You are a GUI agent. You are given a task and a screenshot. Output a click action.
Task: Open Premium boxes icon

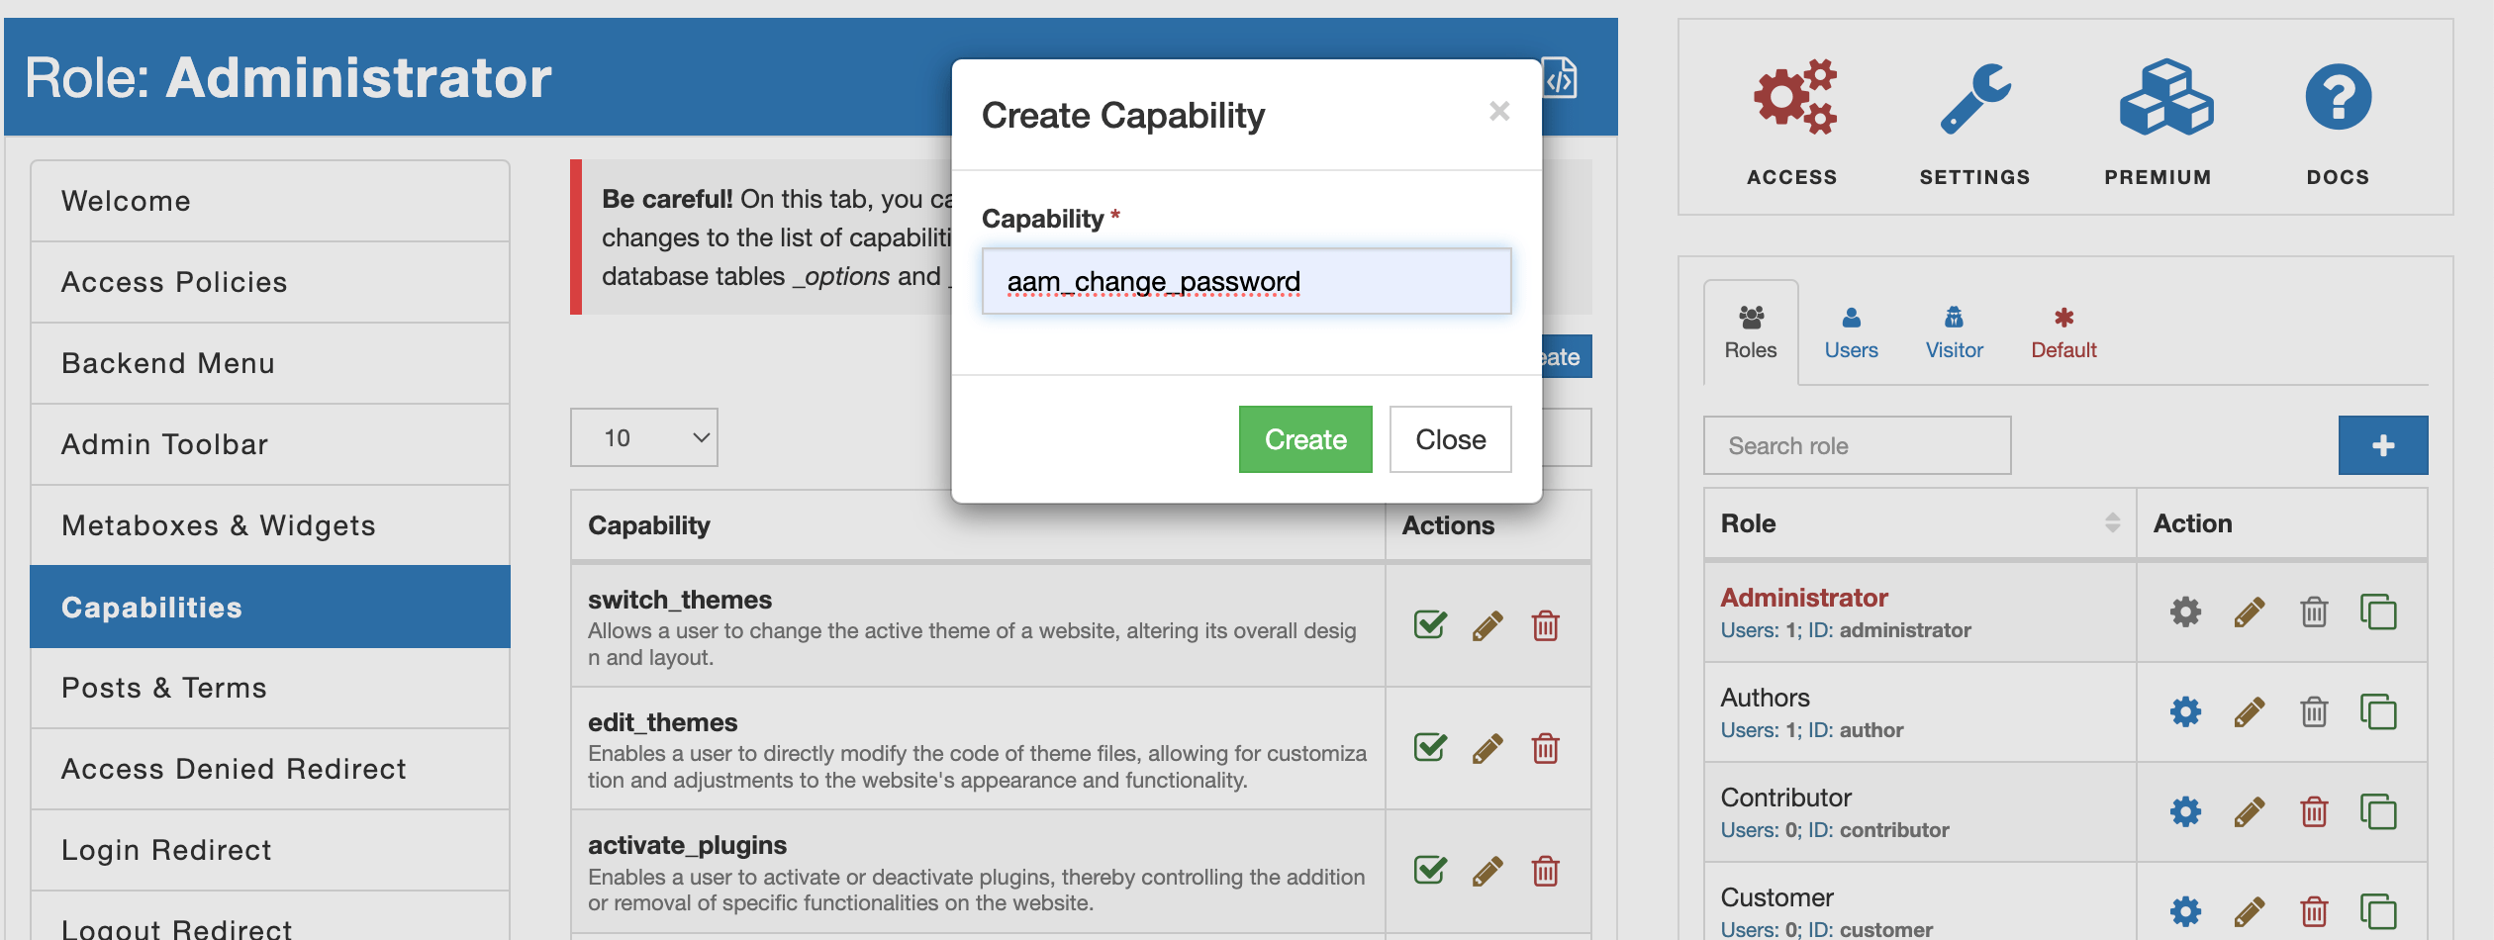(2165, 97)
